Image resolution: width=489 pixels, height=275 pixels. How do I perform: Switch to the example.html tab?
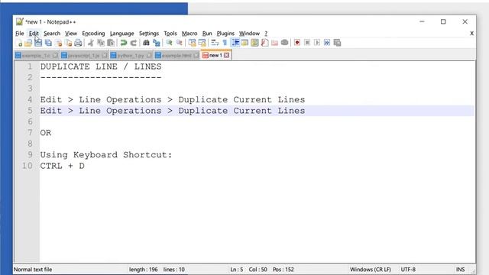[x=176, y=56]
